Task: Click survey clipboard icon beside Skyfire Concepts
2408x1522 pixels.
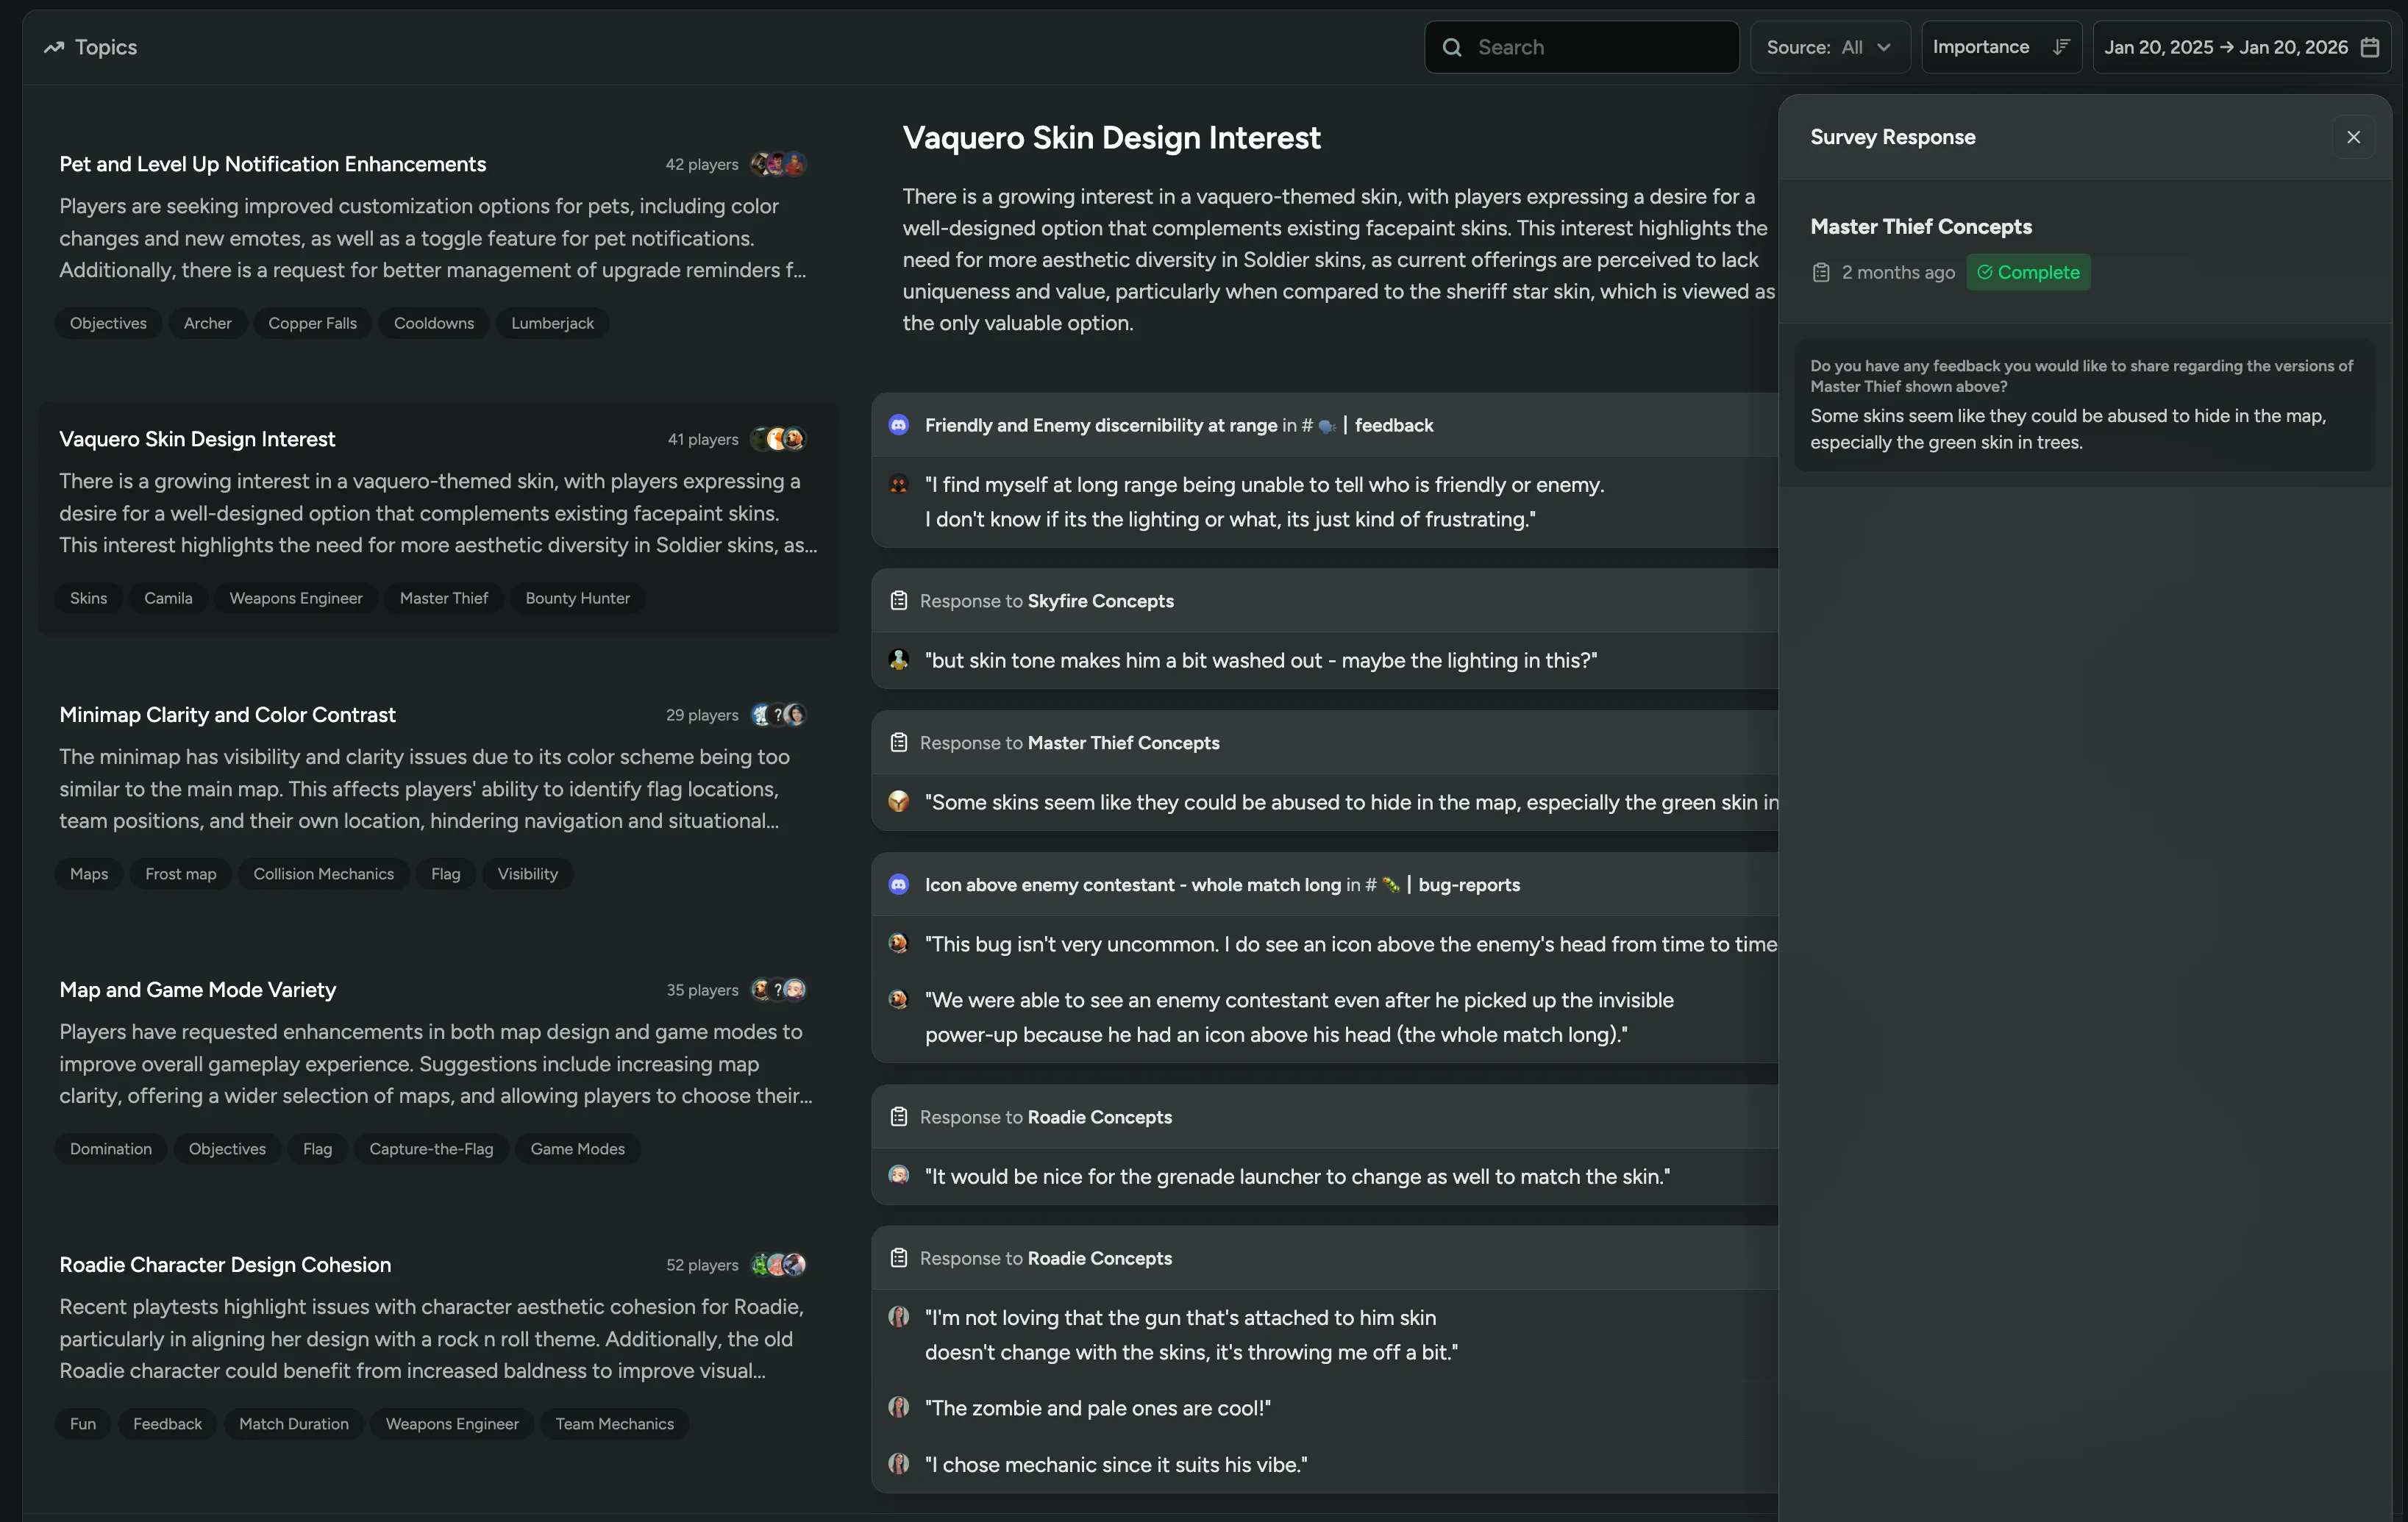Action: (x=899, y=601)
